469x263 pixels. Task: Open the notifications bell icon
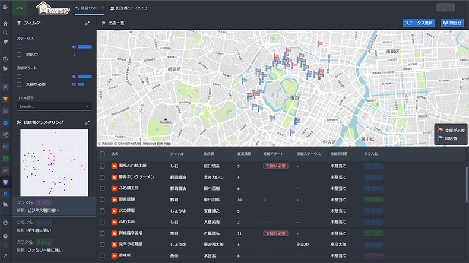(x=5, y=42)
